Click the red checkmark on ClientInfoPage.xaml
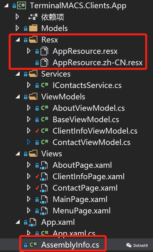 pyautogui.click(x=37, y=177)
